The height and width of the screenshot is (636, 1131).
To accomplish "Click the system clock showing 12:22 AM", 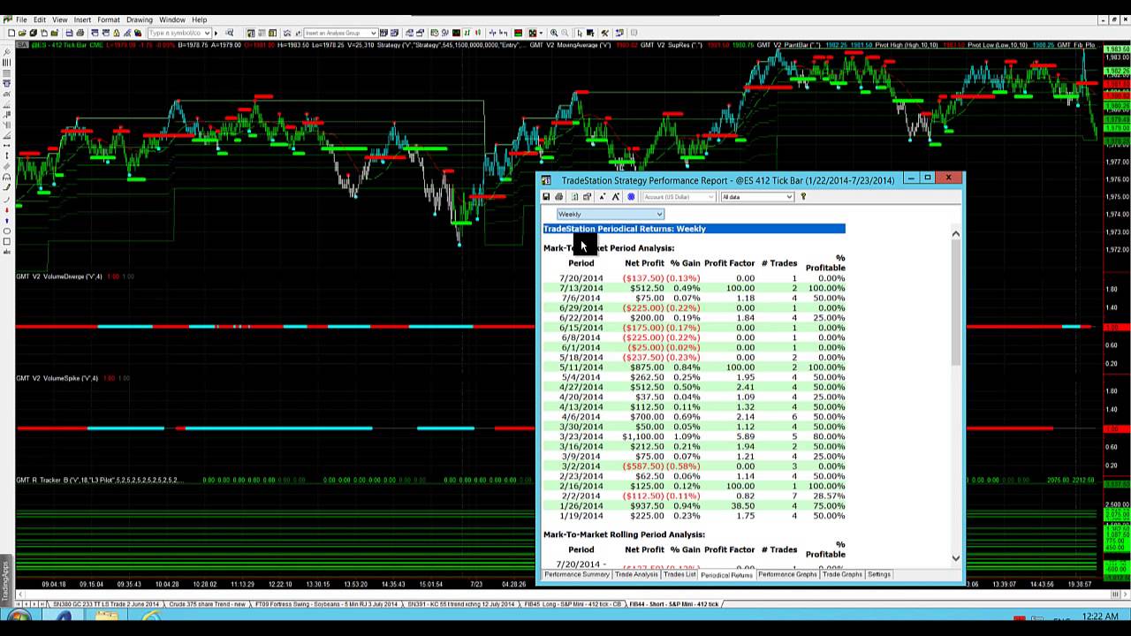I will (x=1100, y=617).
